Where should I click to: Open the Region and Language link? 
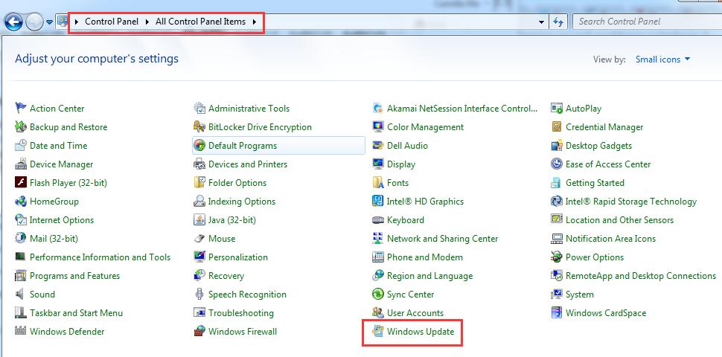click(430, 276)
